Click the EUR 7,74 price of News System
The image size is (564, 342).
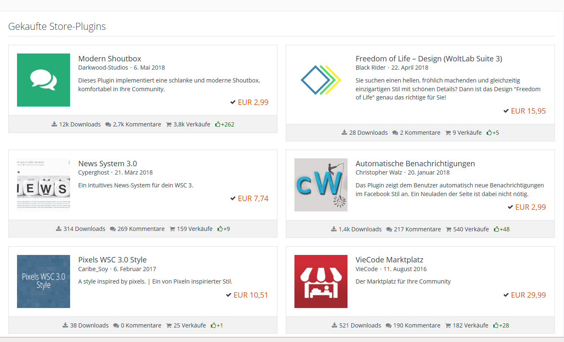tap(253, 199)
